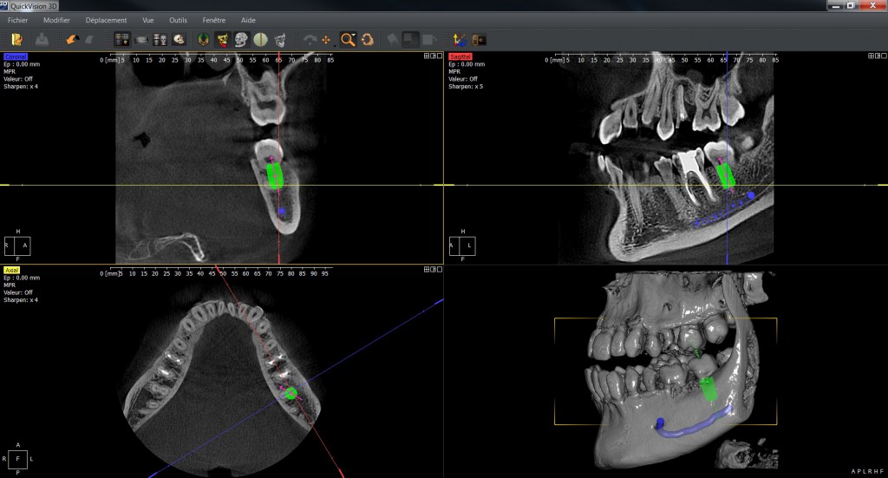
Task: Click the millimeter ruler in Axial view
Action: tap(217, 273)
